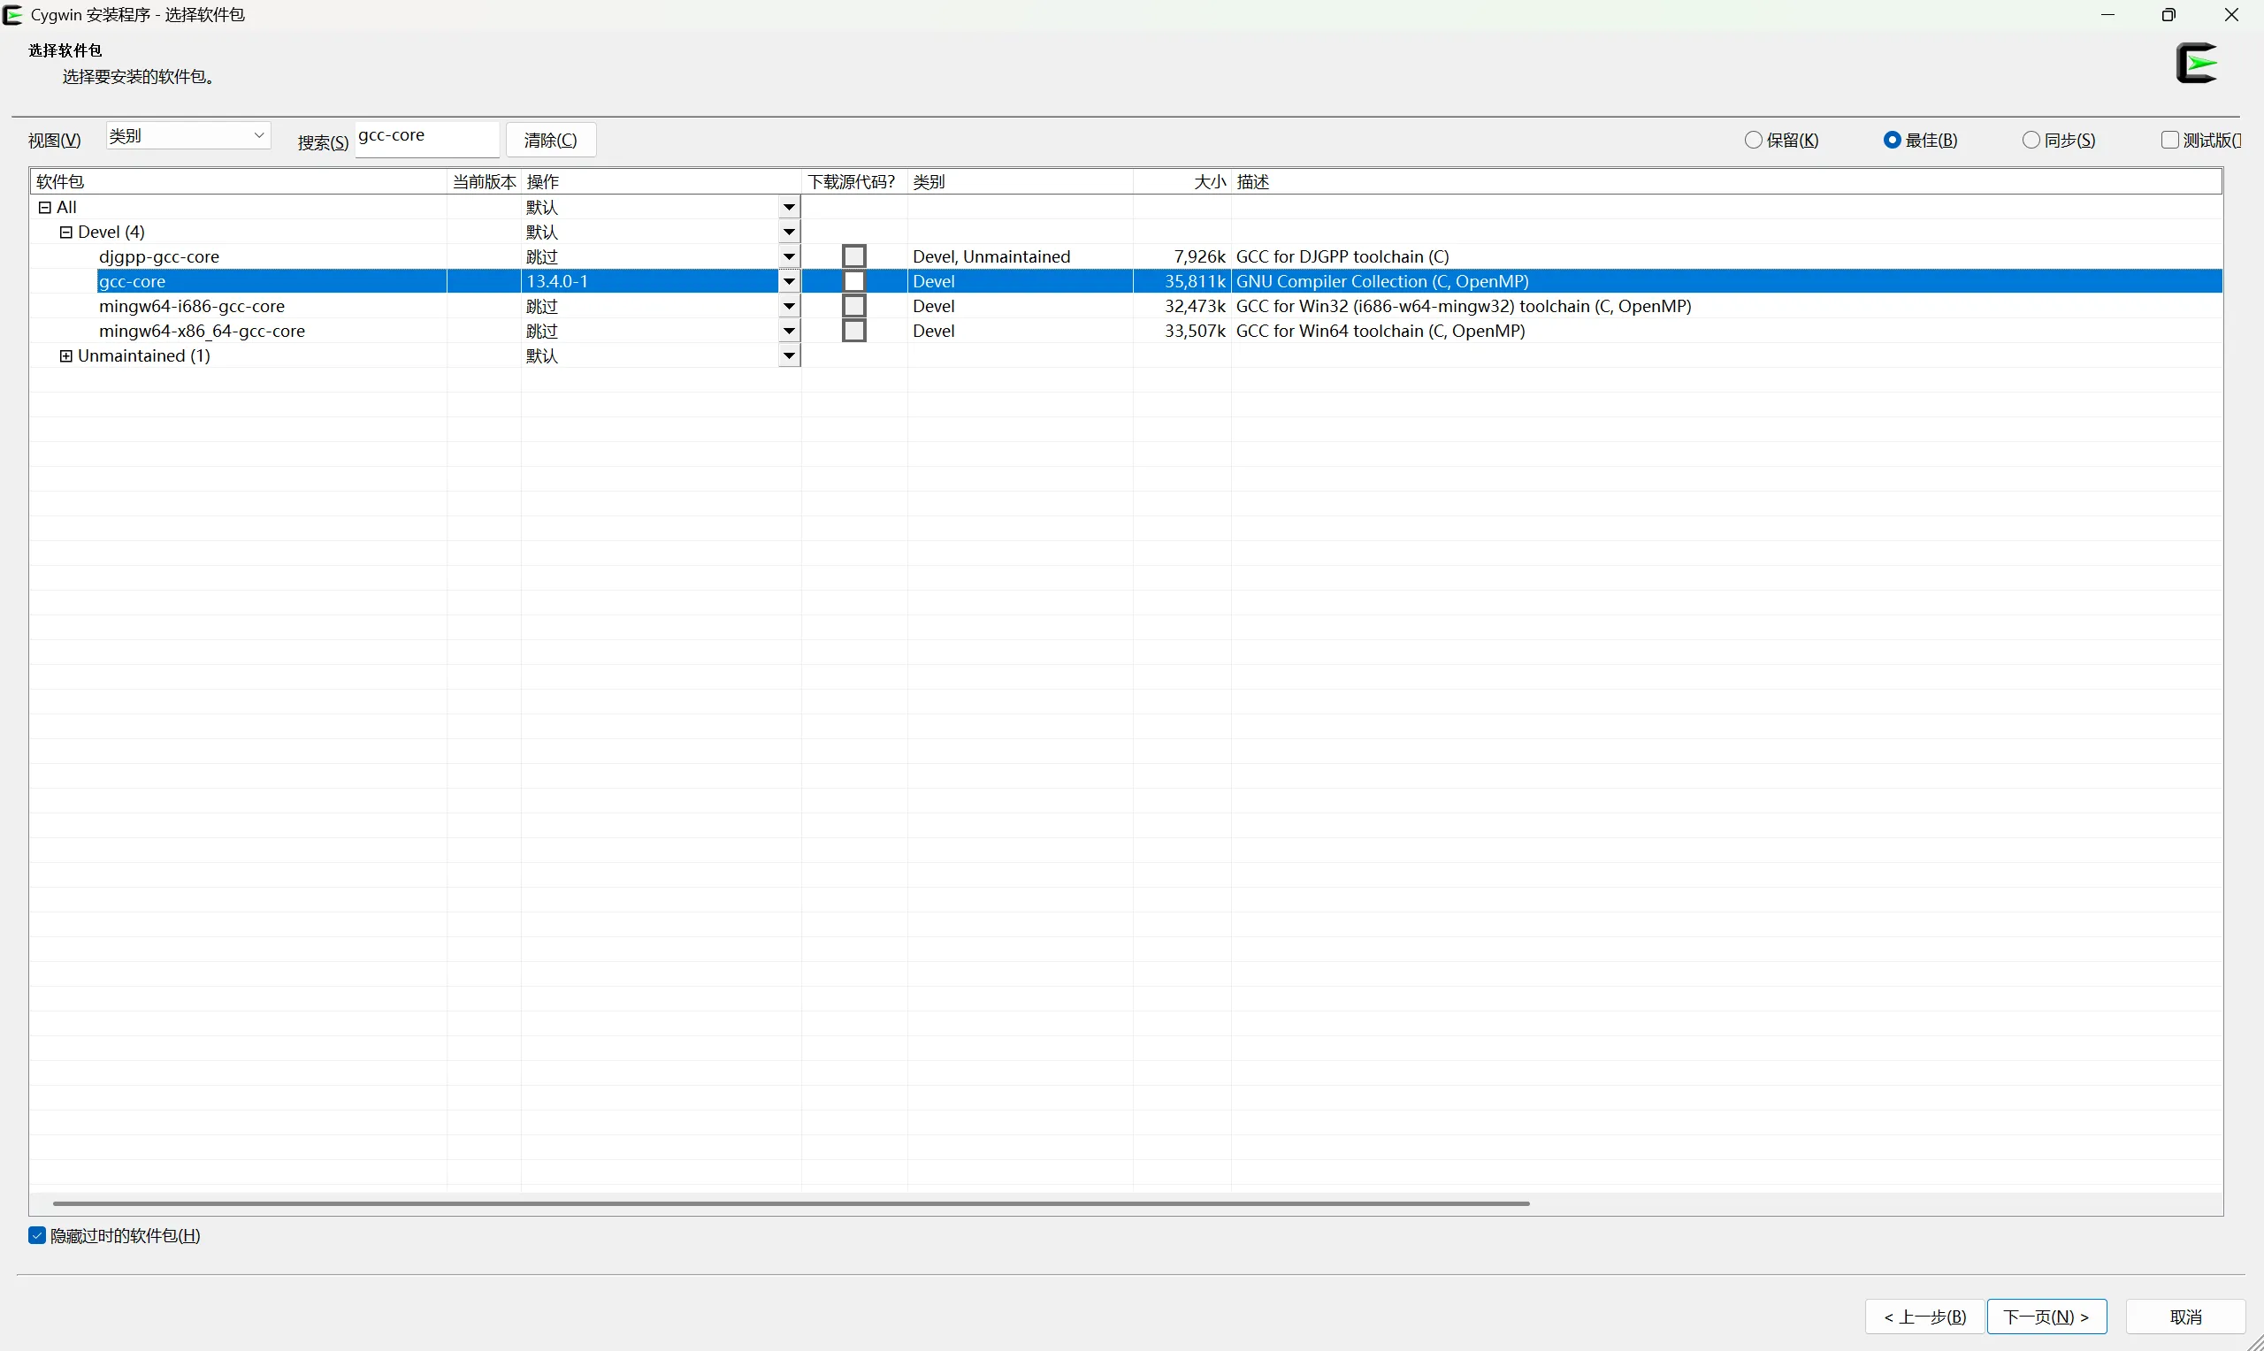This screenshot has height=1351, width=2264.
Task: Open action dropdown for djgpp-gcc-core
Action: (x=788, y=256)
